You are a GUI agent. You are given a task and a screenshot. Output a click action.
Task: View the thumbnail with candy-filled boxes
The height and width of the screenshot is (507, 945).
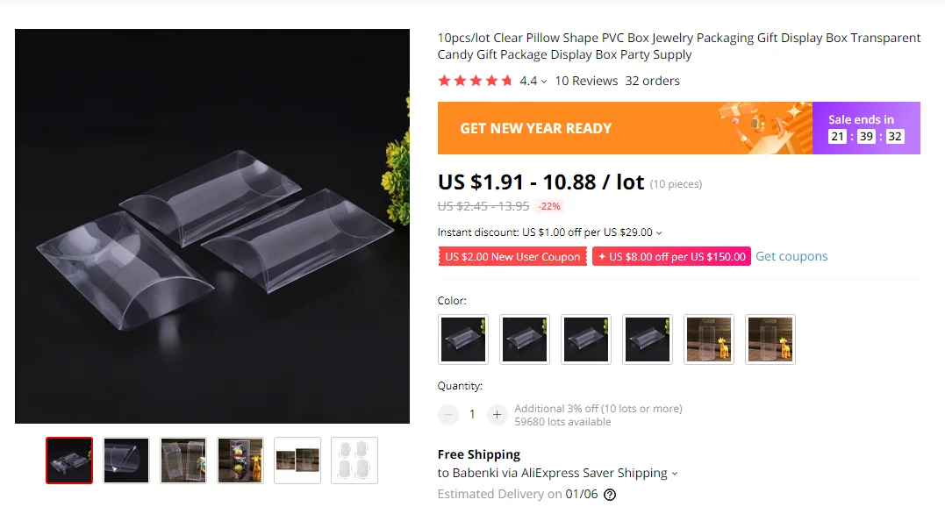240,461
